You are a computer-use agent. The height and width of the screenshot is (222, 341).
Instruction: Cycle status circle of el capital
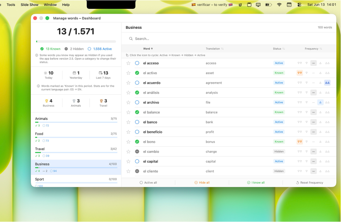click(x=137, y=161)
